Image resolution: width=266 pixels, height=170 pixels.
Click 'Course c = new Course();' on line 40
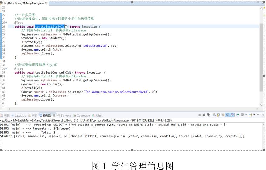click(x=42, y=84)
